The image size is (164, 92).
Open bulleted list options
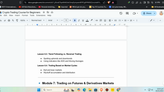[x=126, y=20]
